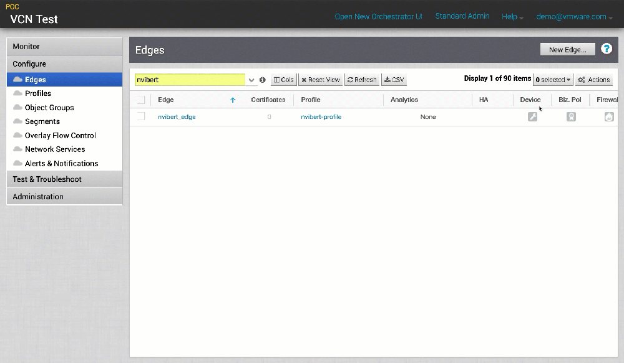Open the Cols column chooser

pyautogui.click(x=283, y=79)
